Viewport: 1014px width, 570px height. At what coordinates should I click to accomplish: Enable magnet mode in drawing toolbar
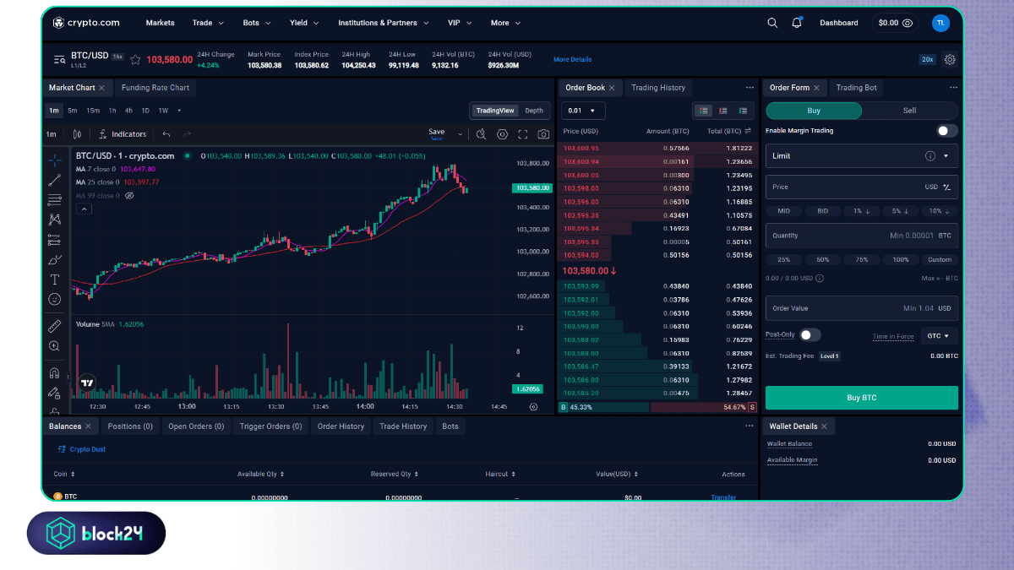[x=55, y=372]
